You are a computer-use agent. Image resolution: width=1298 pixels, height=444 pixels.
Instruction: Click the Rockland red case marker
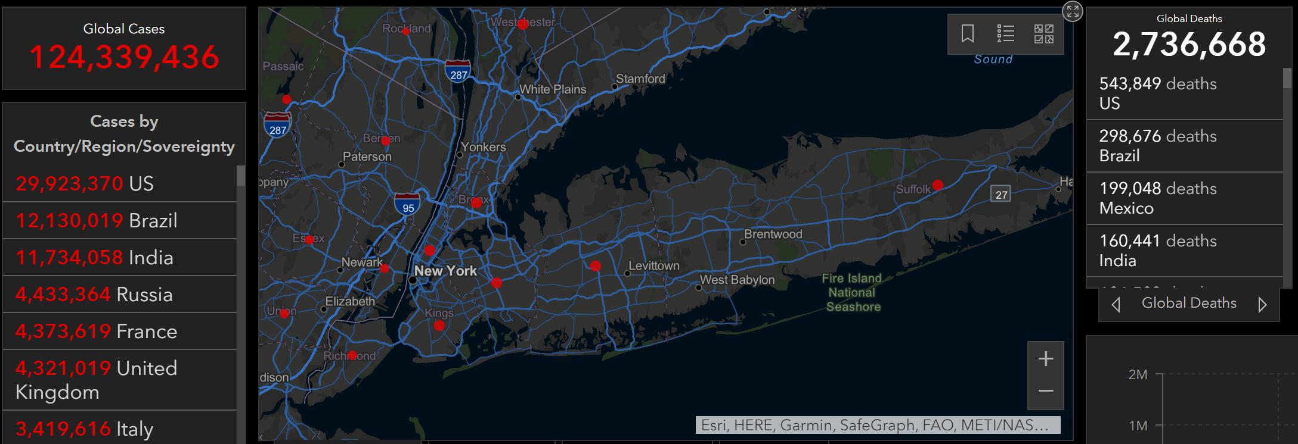click(406, 32)
